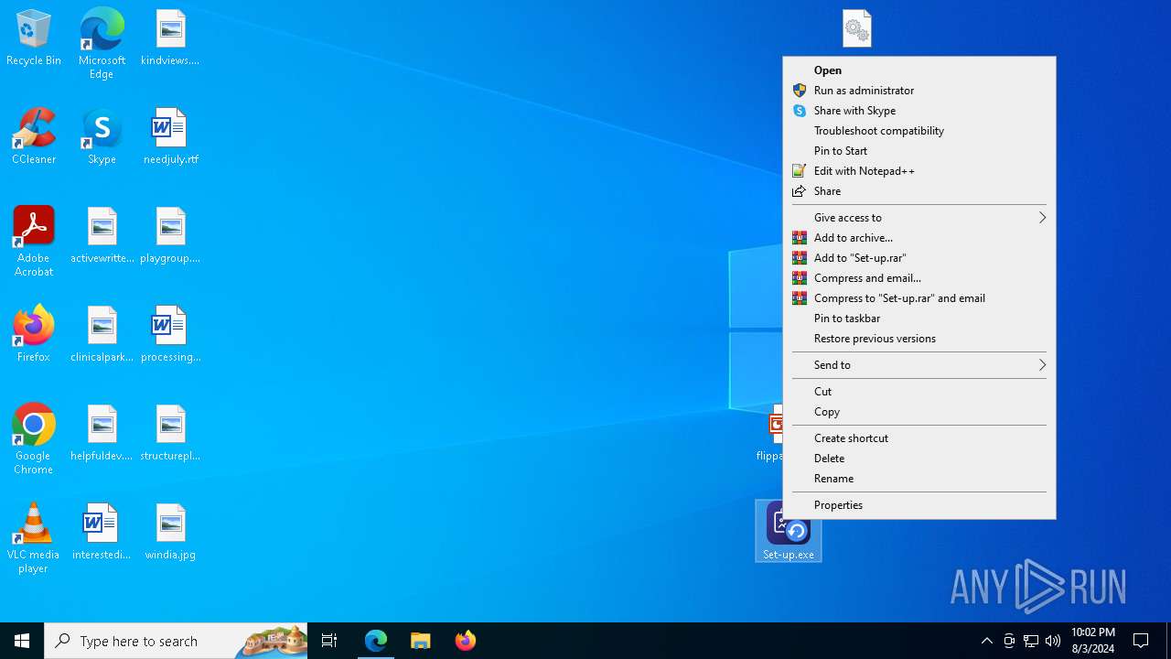Image resolution: width=1171 pixels, height=659 pixels.
Task: Show hidden system tray icons
Action: click(x=986, y=641)
